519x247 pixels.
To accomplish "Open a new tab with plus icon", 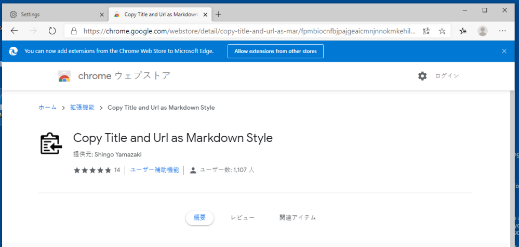I will (218, 14).
